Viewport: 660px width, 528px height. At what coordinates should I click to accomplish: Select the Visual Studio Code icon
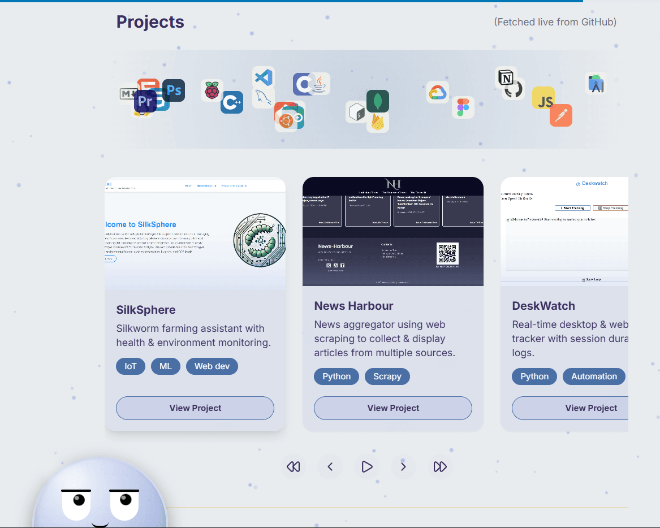pos(264,77)
